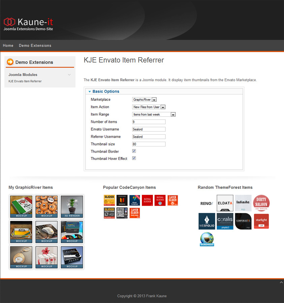Open the orange button badges mockup thumbnail
The image size is (284, 303).
coord(46,207)
